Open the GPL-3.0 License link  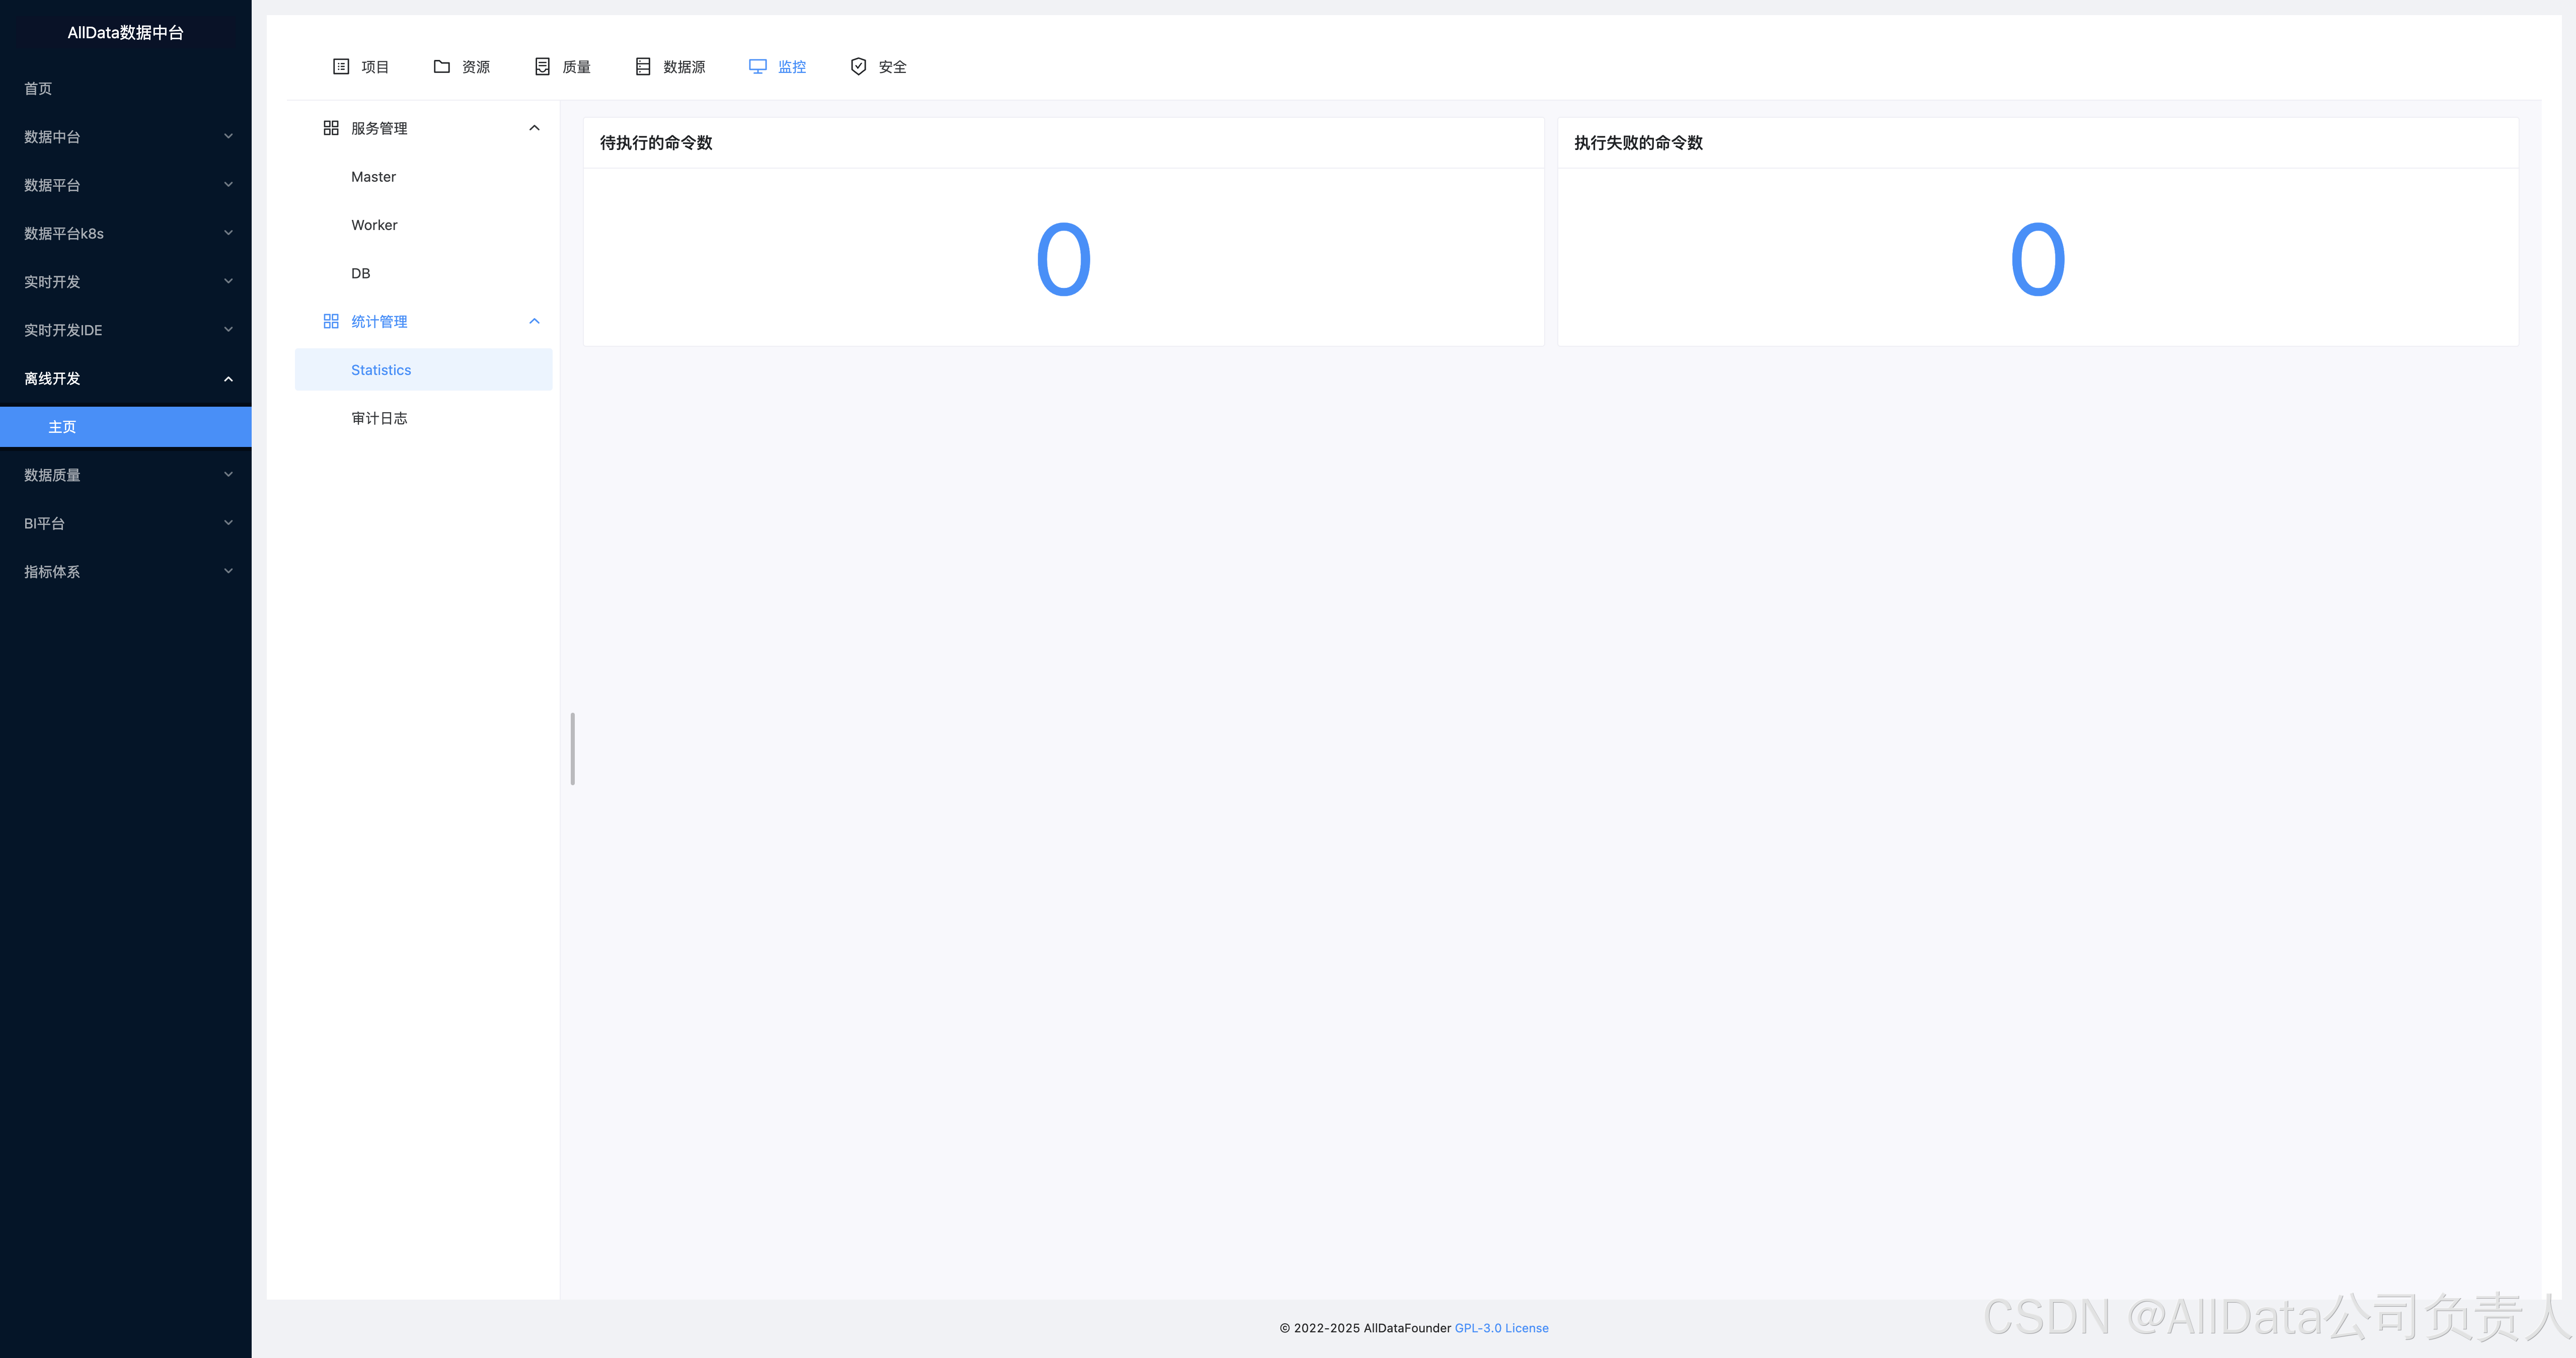pos(1501,1328)
